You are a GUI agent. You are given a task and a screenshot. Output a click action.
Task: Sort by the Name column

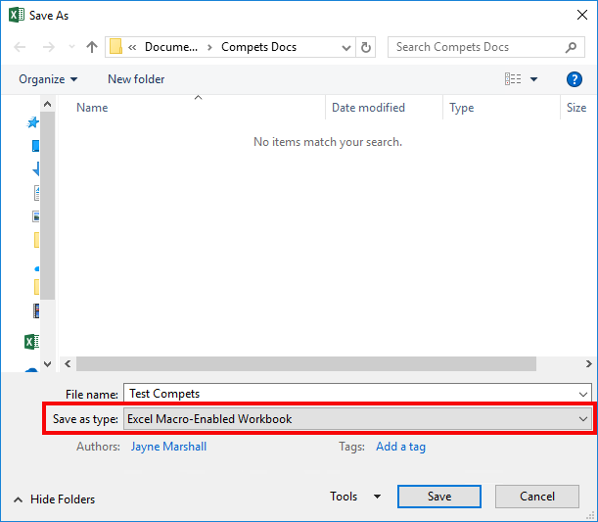[x=92, y=108]
